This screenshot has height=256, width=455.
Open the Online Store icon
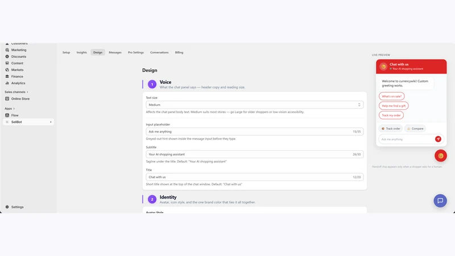point(7,98)
